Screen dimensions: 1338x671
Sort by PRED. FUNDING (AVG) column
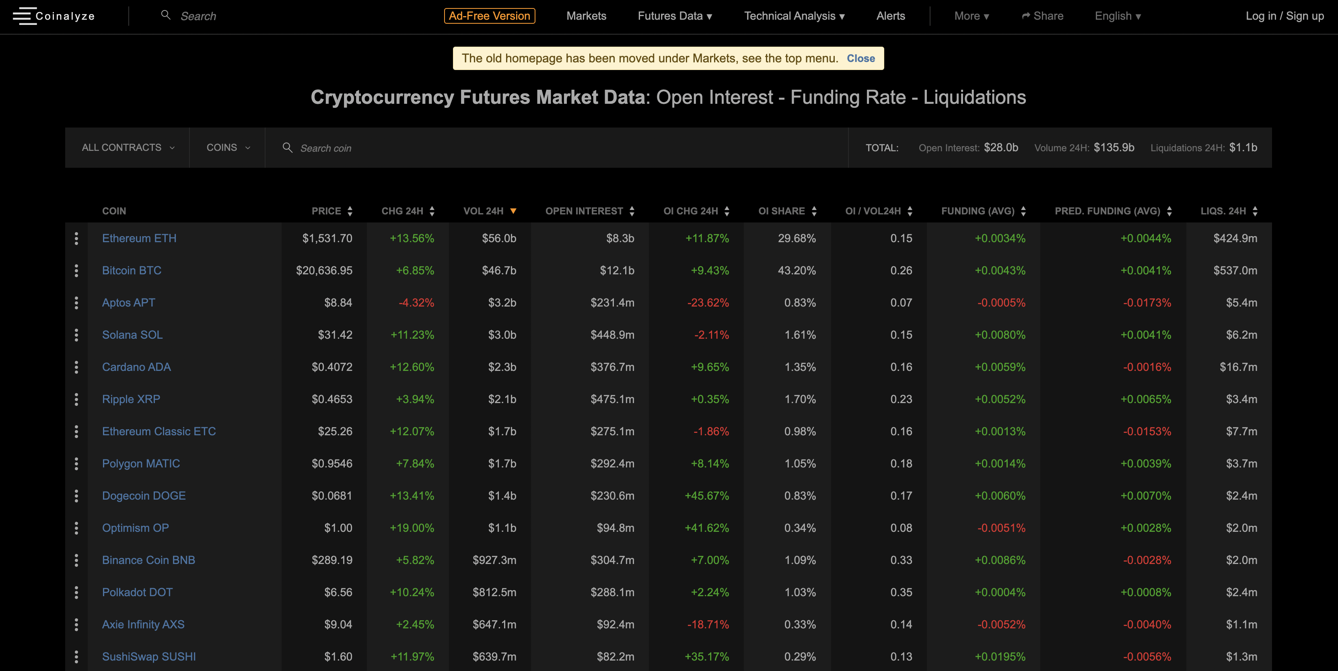click(x=1113, y=211)
